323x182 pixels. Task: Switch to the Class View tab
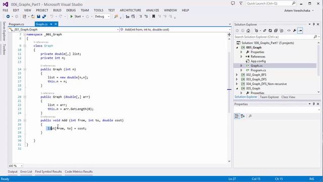(x=288, y=97)
